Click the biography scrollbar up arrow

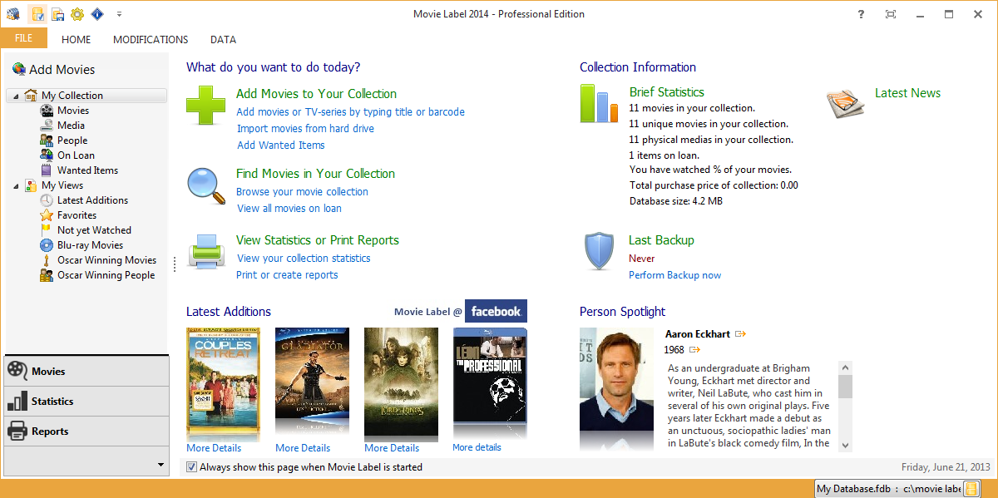point(846,367)
